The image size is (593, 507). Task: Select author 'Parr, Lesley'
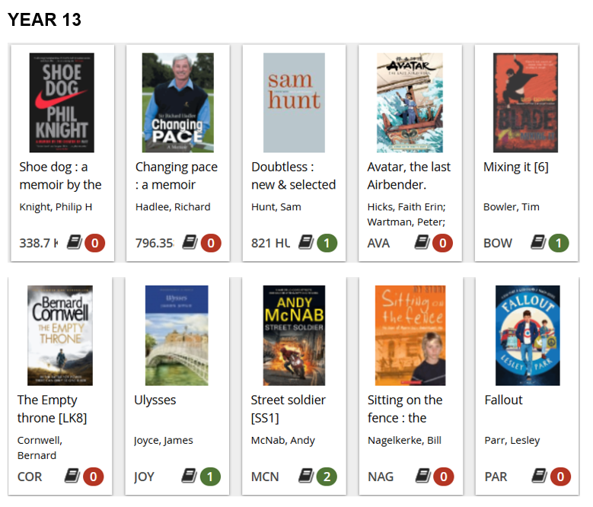click(512, 441)
